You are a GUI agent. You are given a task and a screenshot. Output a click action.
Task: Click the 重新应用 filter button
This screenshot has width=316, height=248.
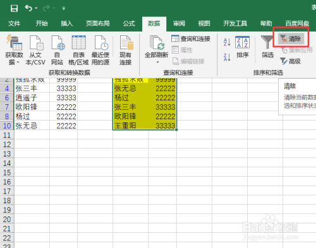296,50
